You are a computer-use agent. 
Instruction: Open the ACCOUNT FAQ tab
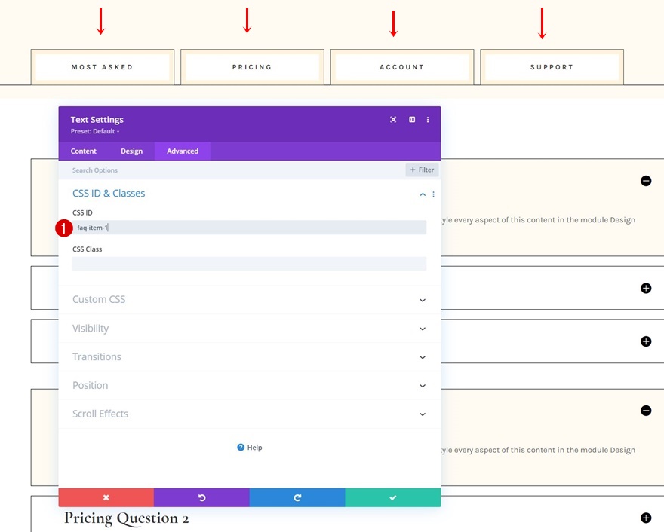(x=402, y=67)
